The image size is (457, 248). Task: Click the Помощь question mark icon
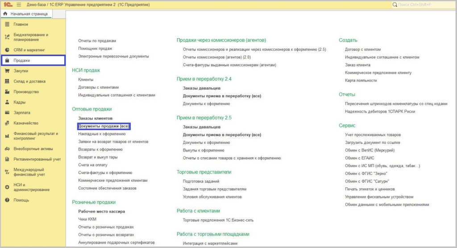pyautogui.click(x=7, y=200)
